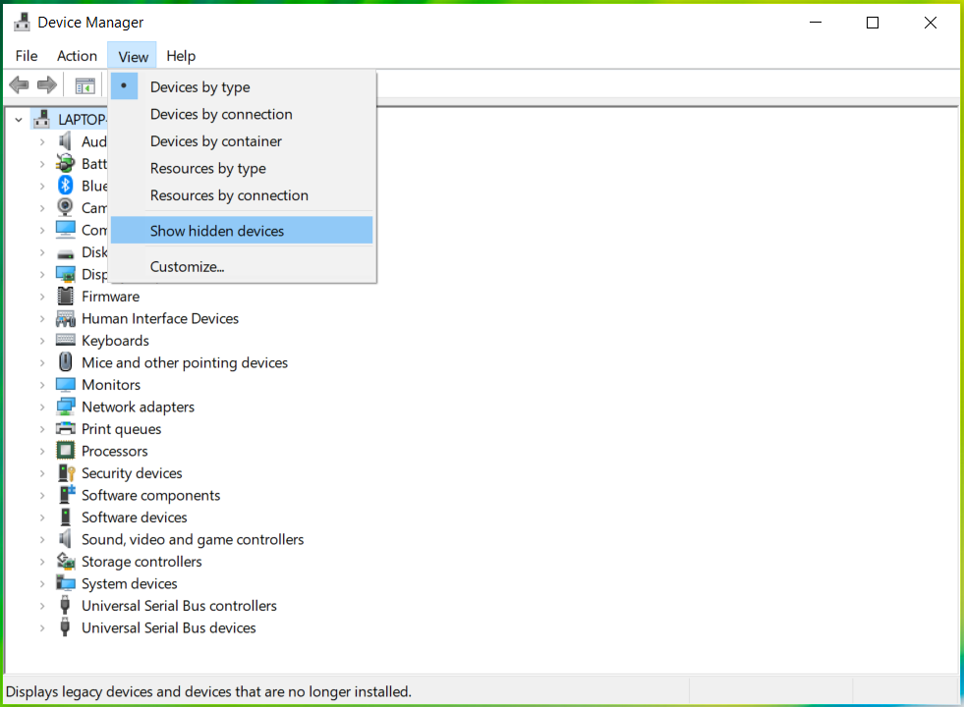
Task: Choose Devices by container view
Action: [x=242, y=141]
